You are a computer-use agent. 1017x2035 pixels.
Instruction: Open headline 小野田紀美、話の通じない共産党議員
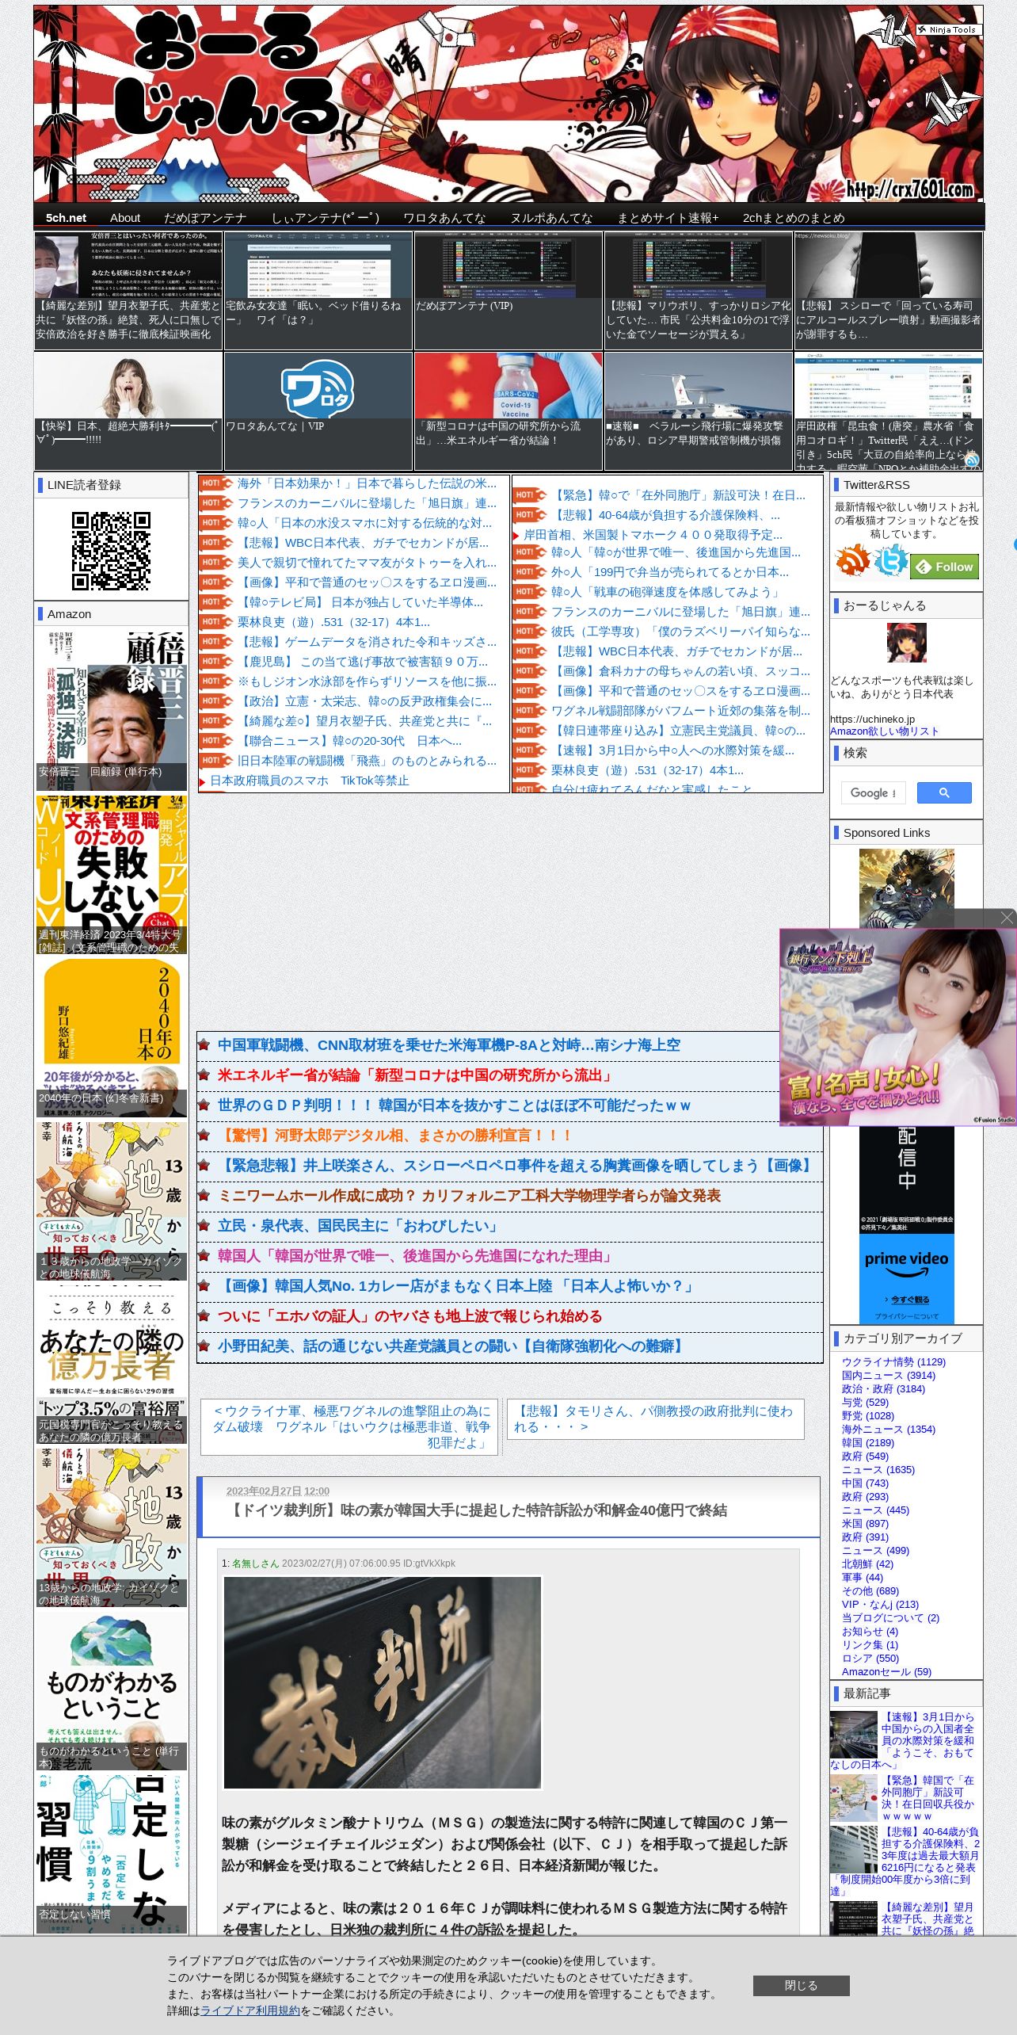[x=451, y=1346]
